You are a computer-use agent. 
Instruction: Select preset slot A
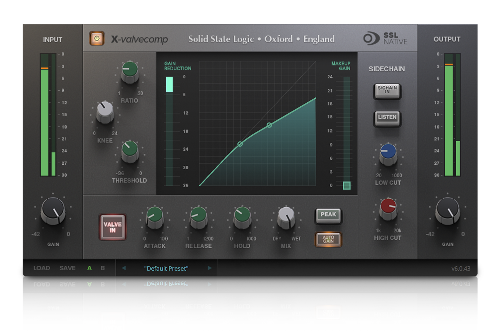point(89,268)
